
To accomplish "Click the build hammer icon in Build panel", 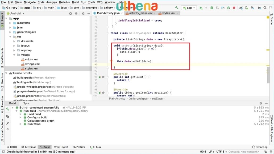I will click(x=7, y=109).
